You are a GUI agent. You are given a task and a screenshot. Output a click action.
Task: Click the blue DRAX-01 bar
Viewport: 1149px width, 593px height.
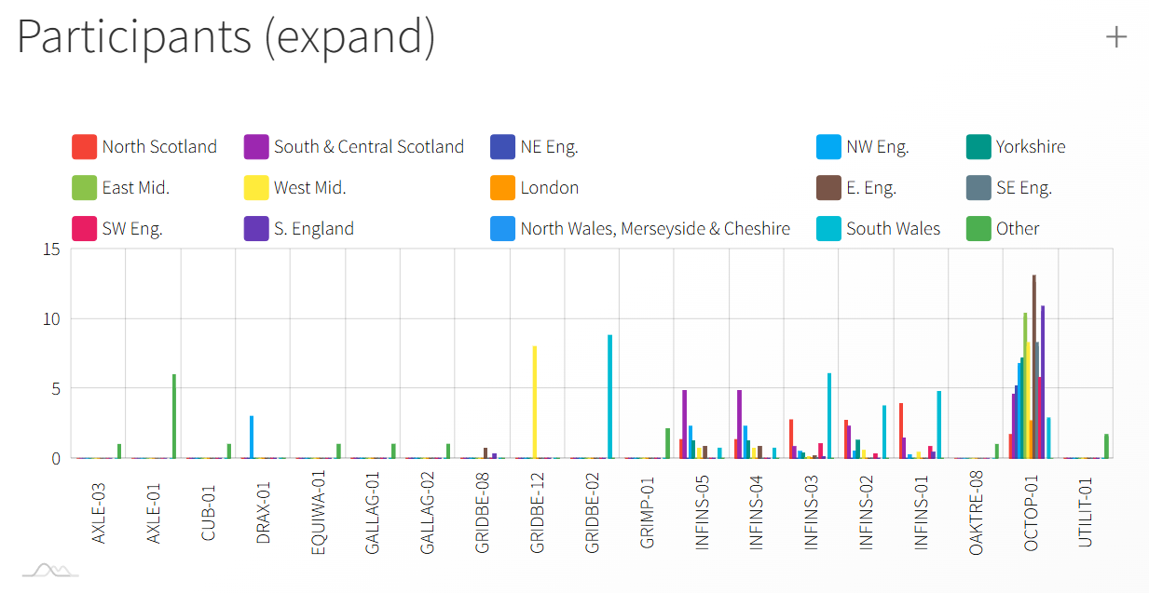click(x=252, y=437)
